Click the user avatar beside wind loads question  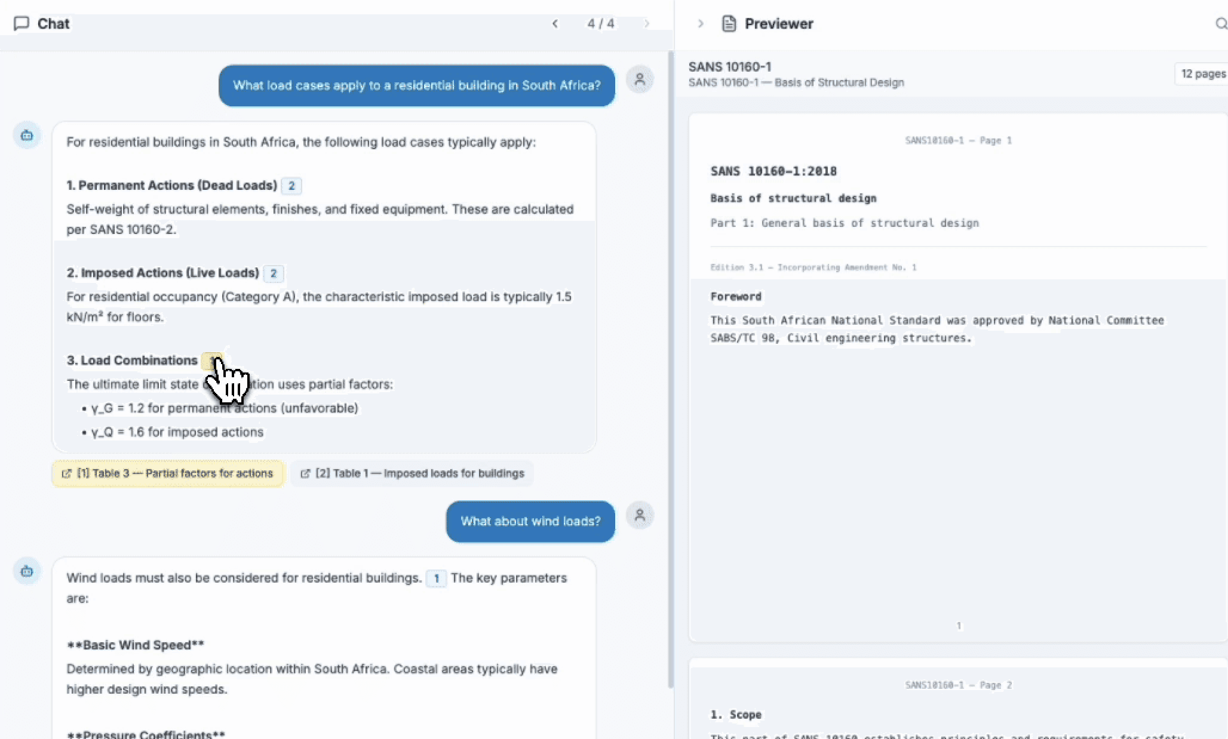click(640, 515)
